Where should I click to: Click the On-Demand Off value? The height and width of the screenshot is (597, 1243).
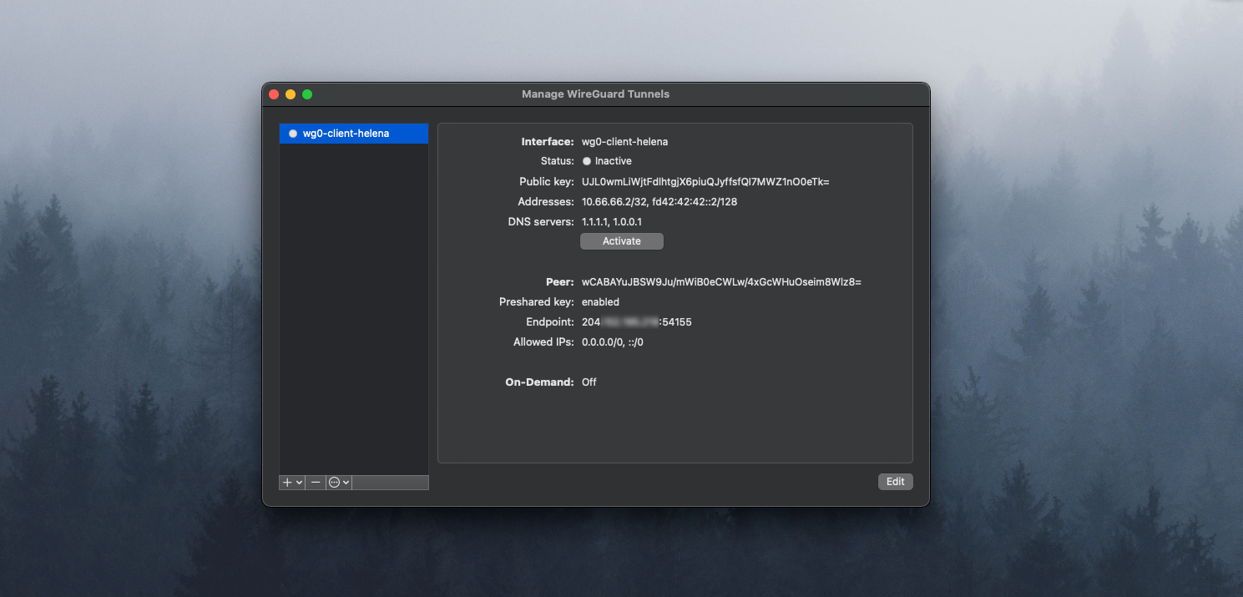pos(589,382)
